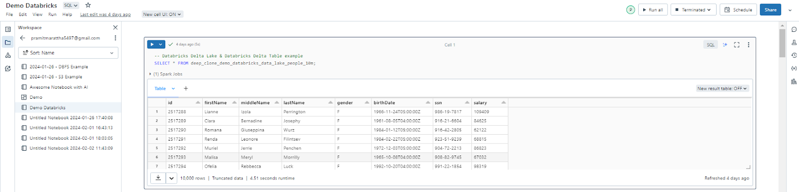
Task: Open the 2024-01-26 - DBFS Example notebook
Action: (x=58, y=66)
